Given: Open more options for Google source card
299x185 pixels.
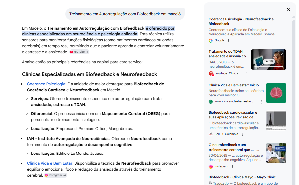Looking at the screenshot, I should coord(228,41).
